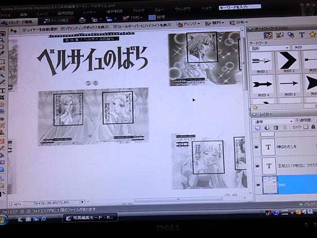
Task: Select the Clone Stamp tool
Action: [2, 133]
